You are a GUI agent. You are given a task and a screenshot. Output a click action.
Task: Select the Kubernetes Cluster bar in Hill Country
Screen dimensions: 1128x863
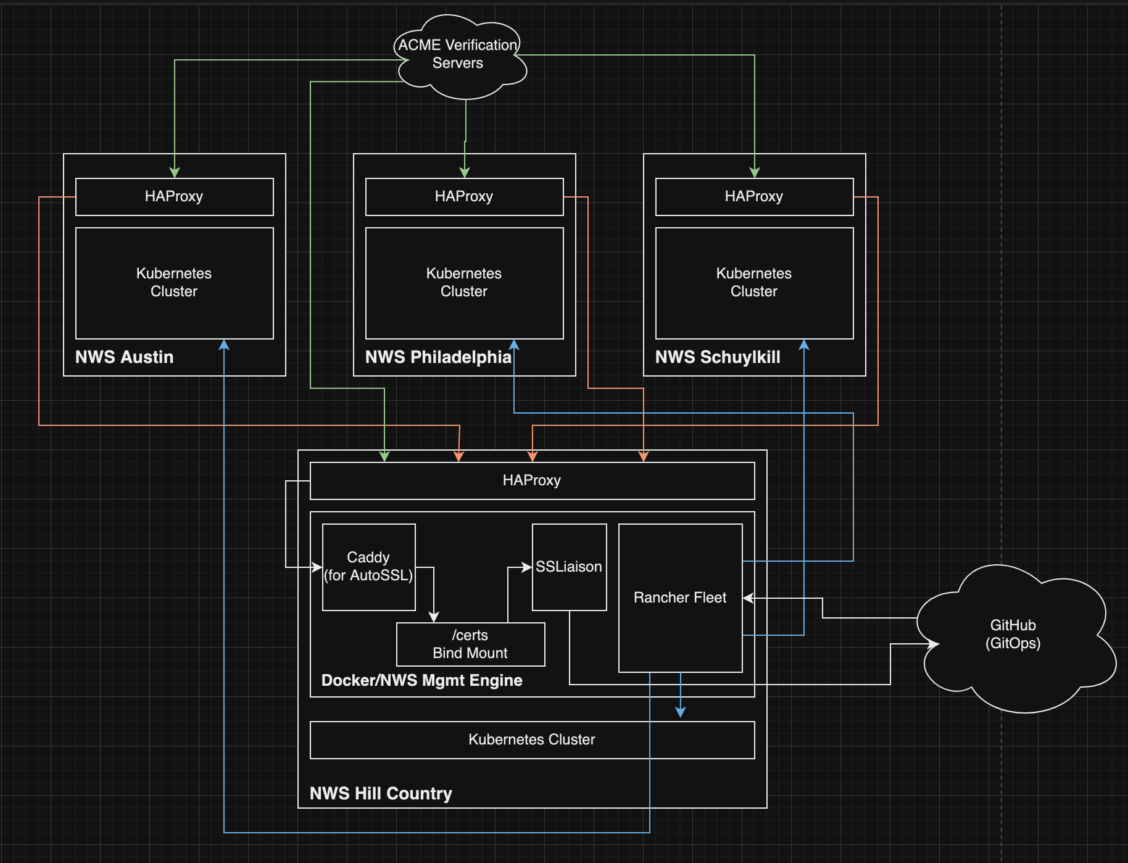pyautogui.click(x=532, y=740)
